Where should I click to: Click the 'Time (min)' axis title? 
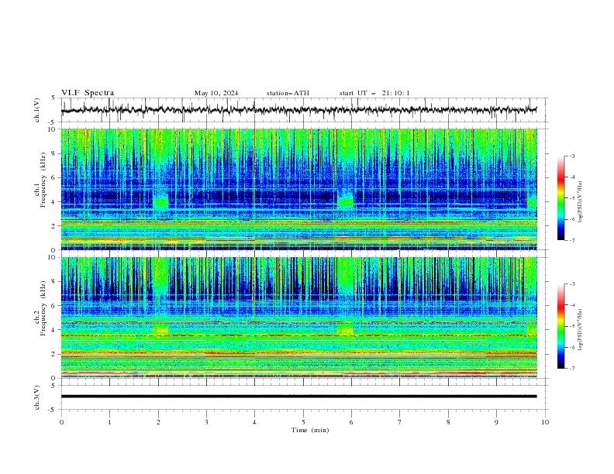click(x=310, y=430)
